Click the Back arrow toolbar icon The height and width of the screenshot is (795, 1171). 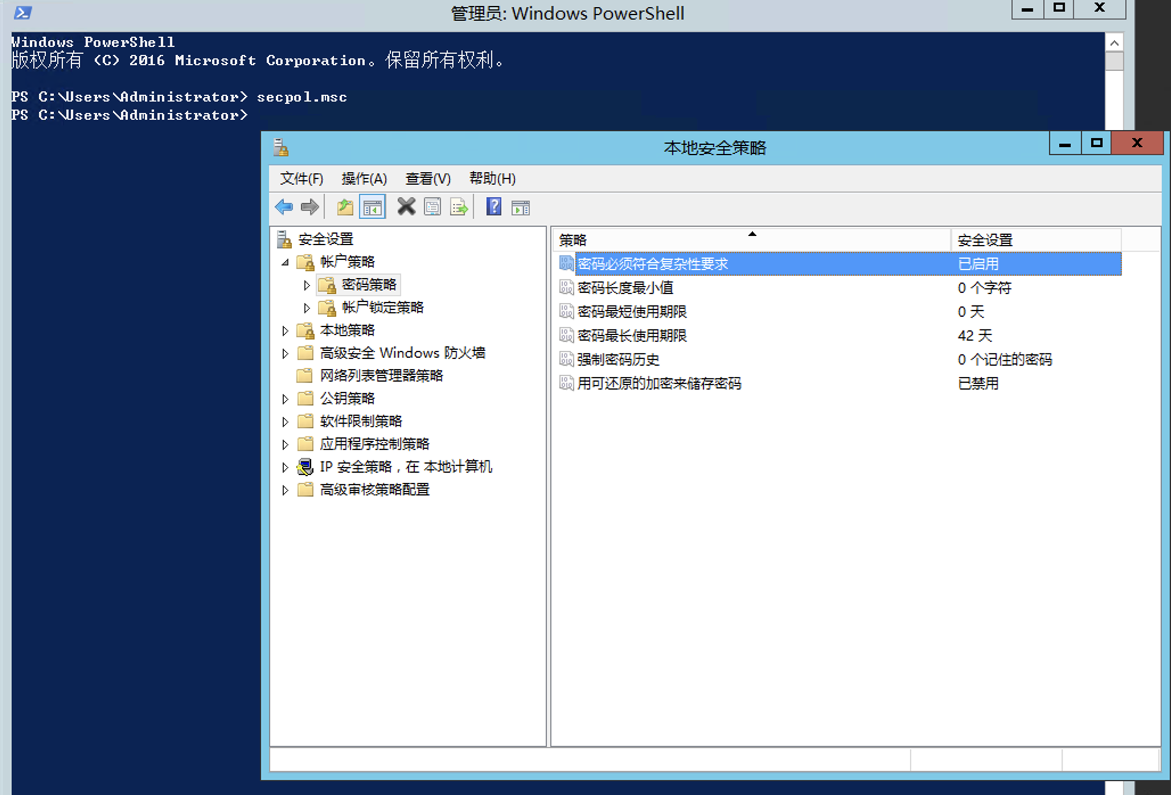[x=284, y=207]
